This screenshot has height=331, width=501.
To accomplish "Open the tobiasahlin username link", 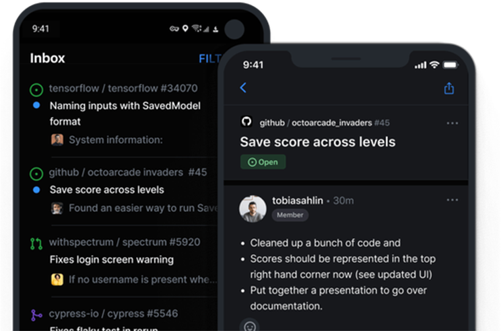I will click(298, 200).
